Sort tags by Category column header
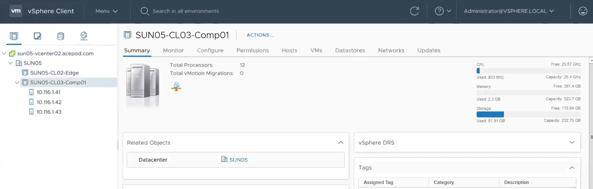The image size is (593, 189). coord(464,182)
